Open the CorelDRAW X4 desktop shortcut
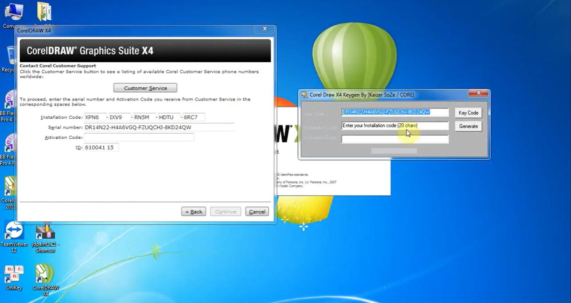Screen dimensions: 571x303 pos(45,280)
